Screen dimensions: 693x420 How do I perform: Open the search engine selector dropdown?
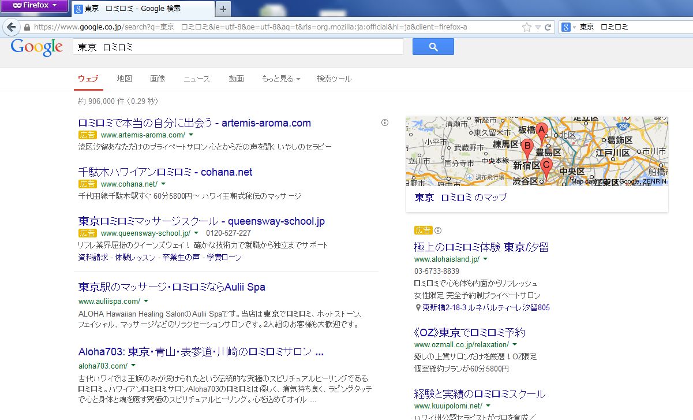coord(569,27)
